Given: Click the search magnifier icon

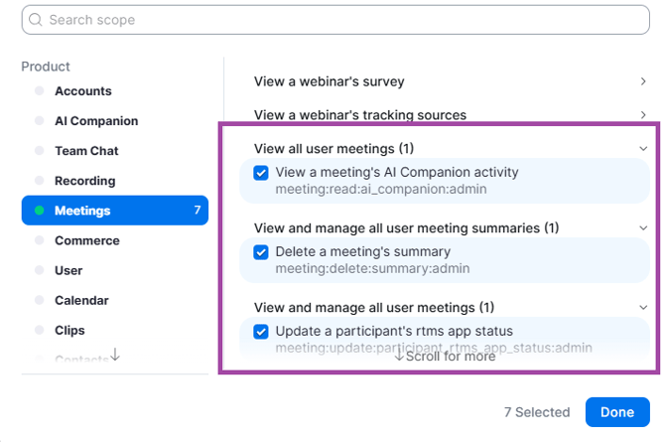Looking at the screenshot, I should [35, 20].
